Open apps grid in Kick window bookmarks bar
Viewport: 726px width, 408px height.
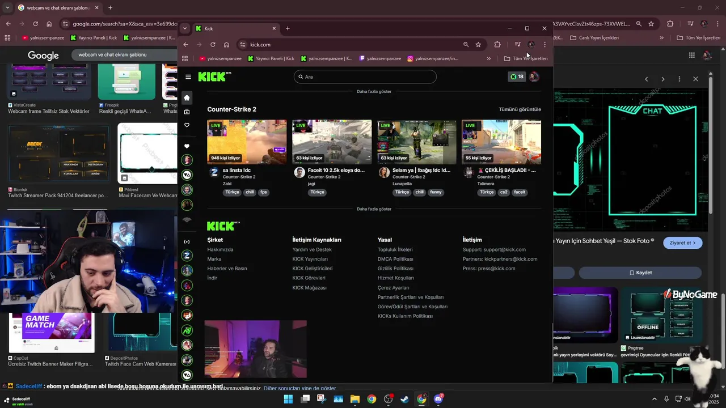coord(185,58)
